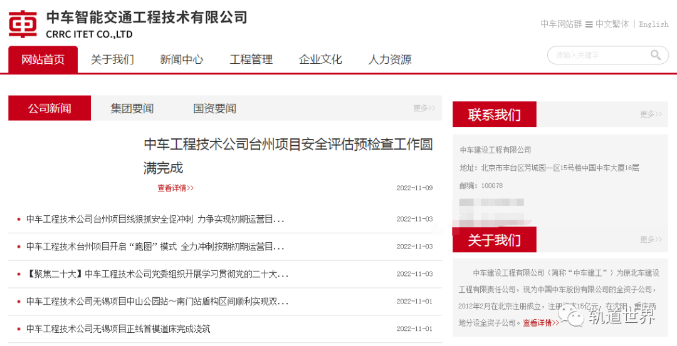Click the CRRC red logo icon
Viewport: 677px width, 346px height.
(23, 24)
